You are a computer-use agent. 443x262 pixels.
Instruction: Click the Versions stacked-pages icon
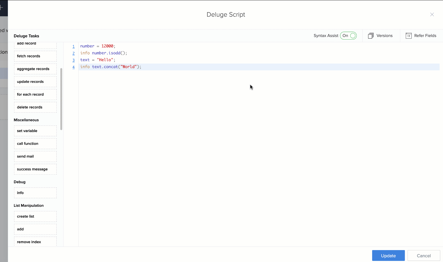point(371,36)
